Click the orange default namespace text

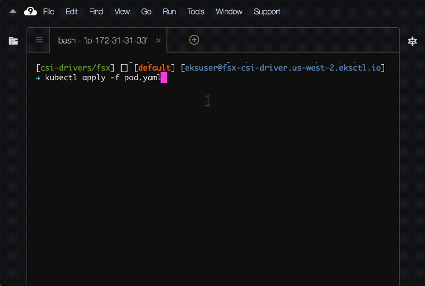click(155, 68)
